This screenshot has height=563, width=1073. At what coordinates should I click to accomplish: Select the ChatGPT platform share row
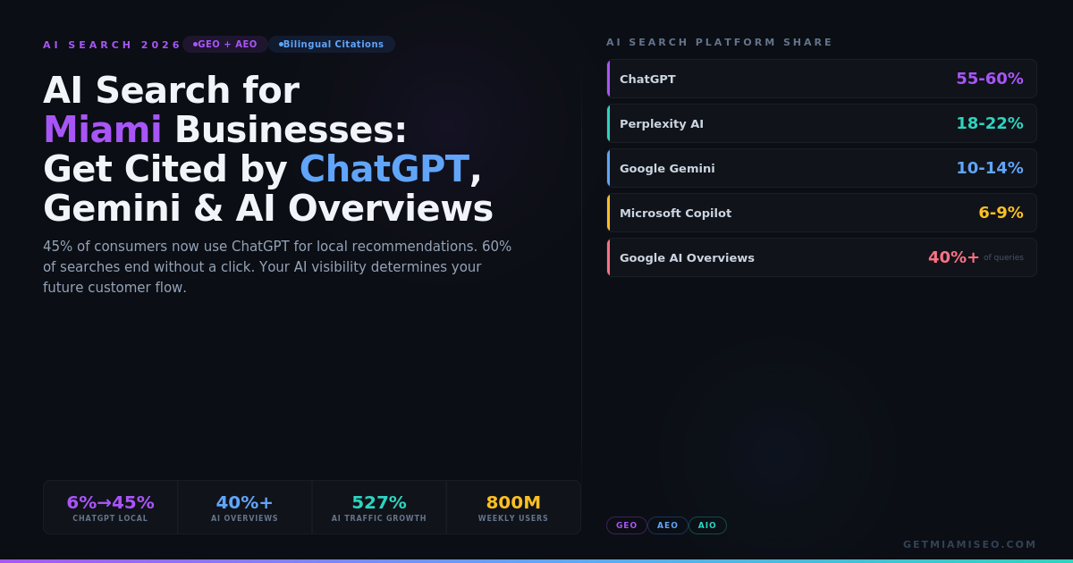point(821,79)
